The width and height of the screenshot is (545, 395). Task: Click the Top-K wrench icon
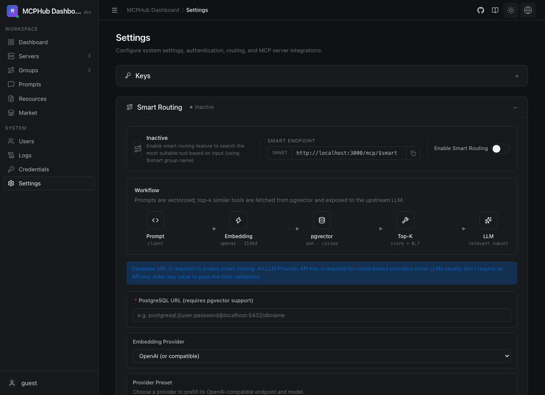(405, 220)
